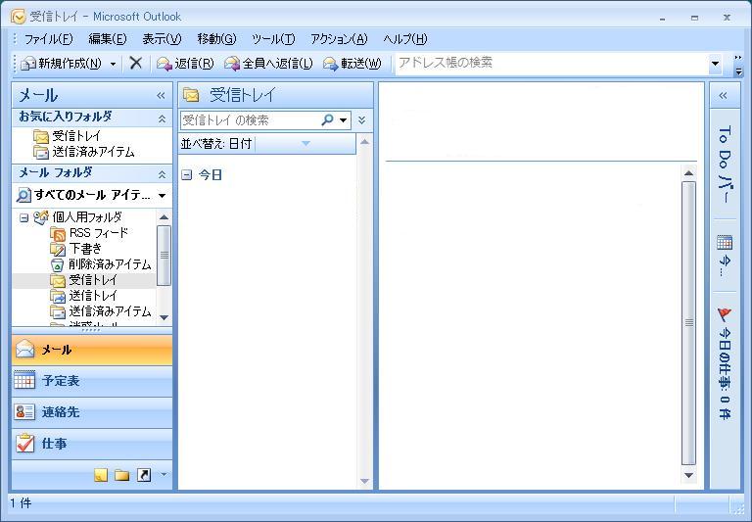Viewport: 752px width, 522px height.
Task: Click the folder tree scroll down arrow
Action: 164,317
